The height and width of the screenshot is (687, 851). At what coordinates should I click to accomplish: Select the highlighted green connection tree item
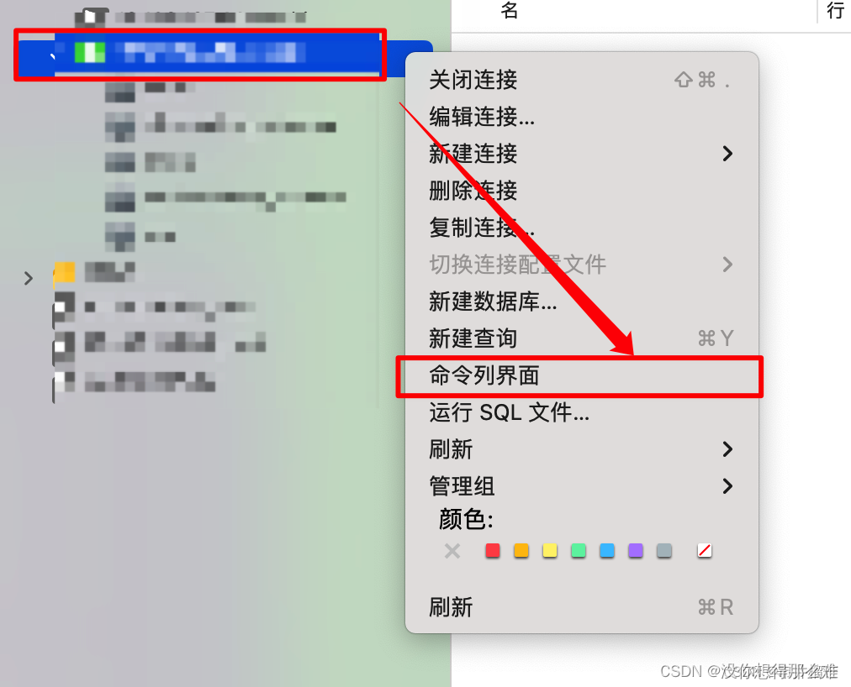tap(199, 53)
